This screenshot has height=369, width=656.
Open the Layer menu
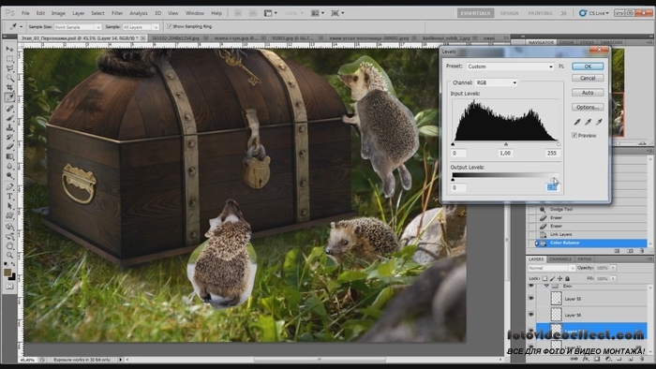click(78, 13)
